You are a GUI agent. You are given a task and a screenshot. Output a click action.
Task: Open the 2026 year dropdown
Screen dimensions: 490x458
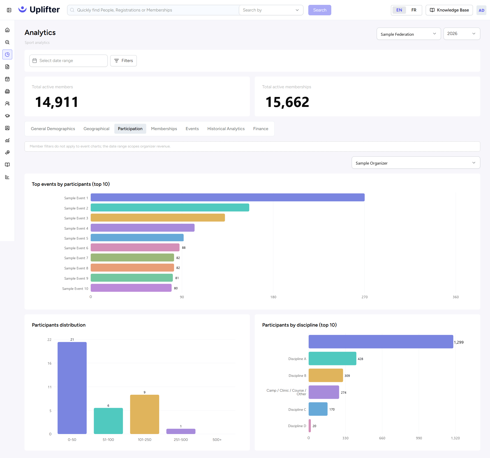coord(462,34)
